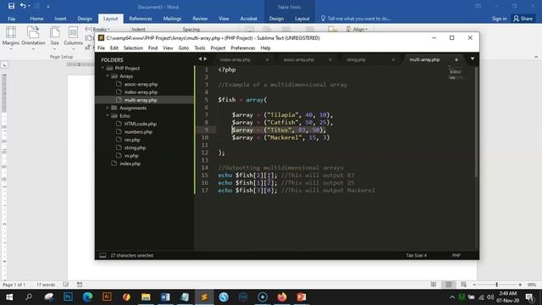Open the Insert tab in Word
Screen dimensions: 542x305
(60, 19)
